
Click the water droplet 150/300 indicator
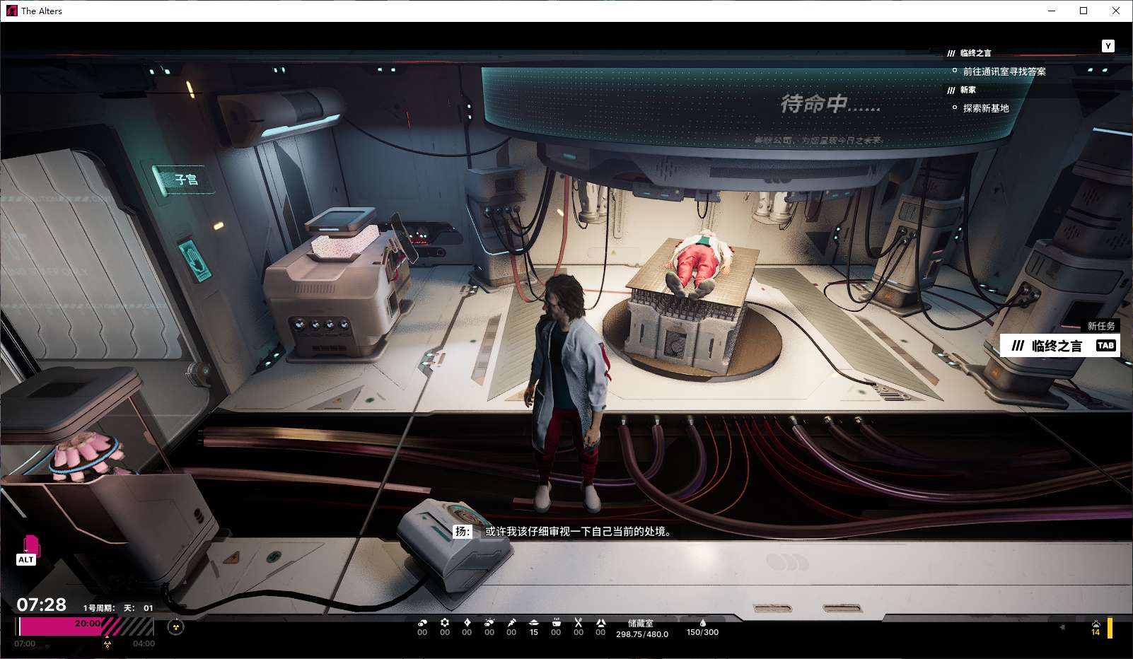click(x=702, y=628)
